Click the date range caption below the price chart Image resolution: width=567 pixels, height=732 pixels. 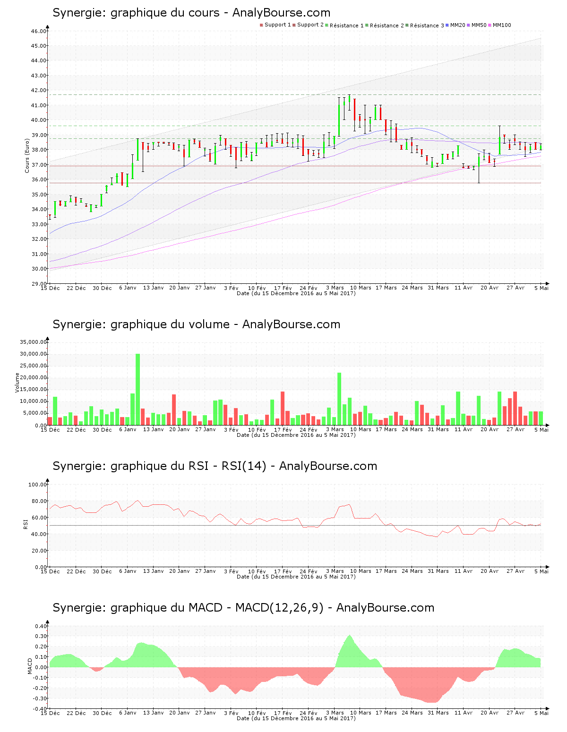pos(296,293)
